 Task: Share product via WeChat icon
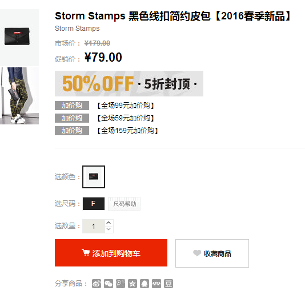[109, 284]
